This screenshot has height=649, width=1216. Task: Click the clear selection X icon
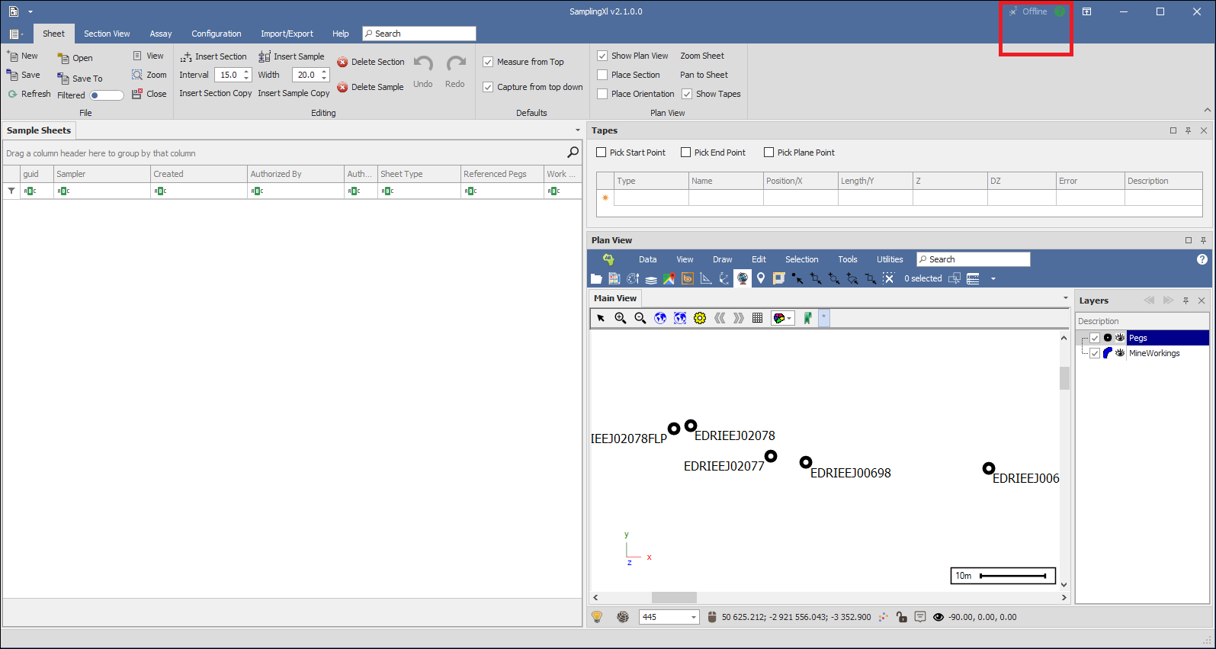[888, 279]
